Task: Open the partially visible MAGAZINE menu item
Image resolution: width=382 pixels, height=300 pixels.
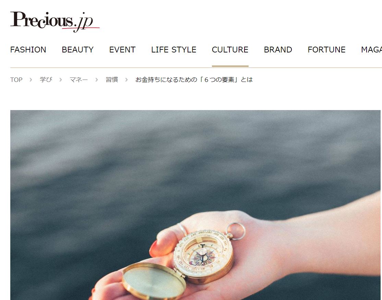Action: coord(371,50)
